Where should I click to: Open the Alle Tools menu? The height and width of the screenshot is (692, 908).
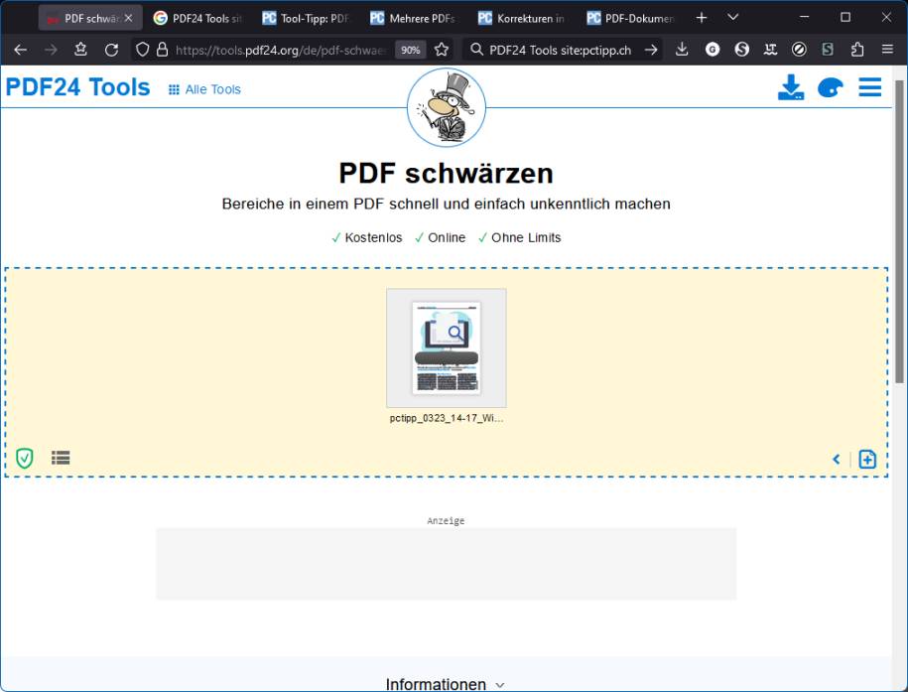pyautogui.click(x=203, y=88)
